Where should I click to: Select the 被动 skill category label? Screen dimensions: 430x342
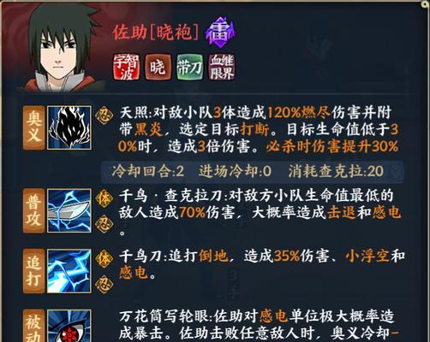pyautogui.click(x=33, y=326)
